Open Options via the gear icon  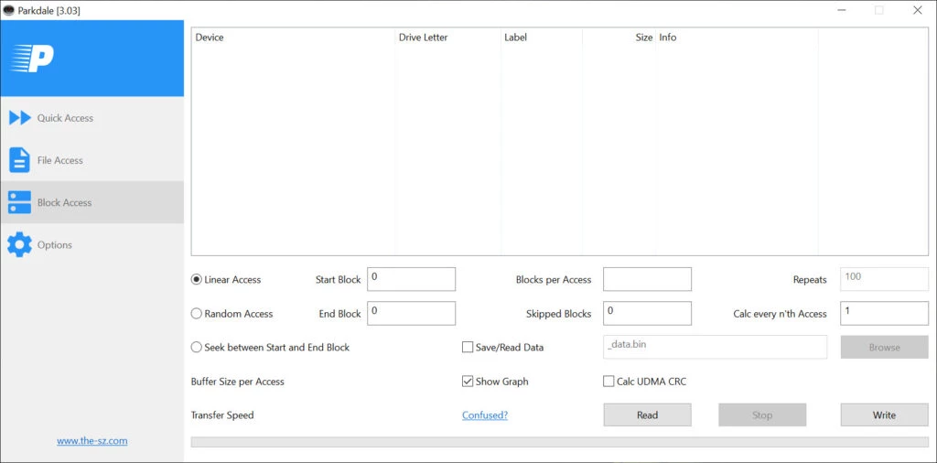19,245
